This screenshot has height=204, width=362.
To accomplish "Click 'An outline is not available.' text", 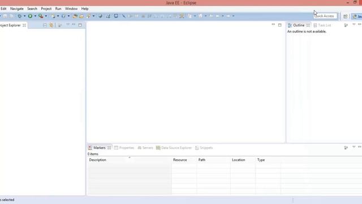I will coord(307,32).
